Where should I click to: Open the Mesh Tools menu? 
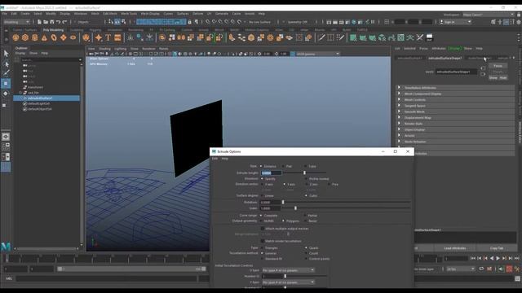click(129, 14)
